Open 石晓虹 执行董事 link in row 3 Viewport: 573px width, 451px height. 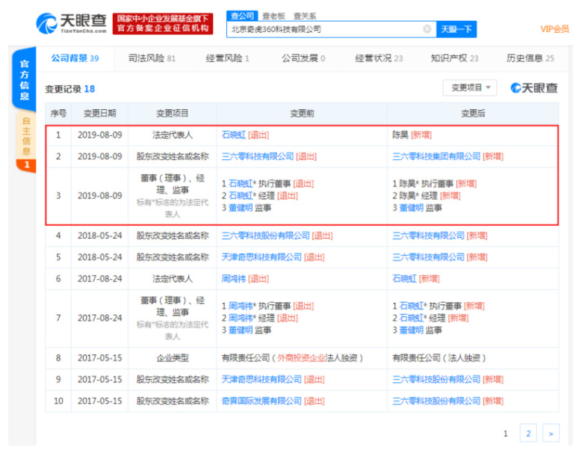(241, 184)
